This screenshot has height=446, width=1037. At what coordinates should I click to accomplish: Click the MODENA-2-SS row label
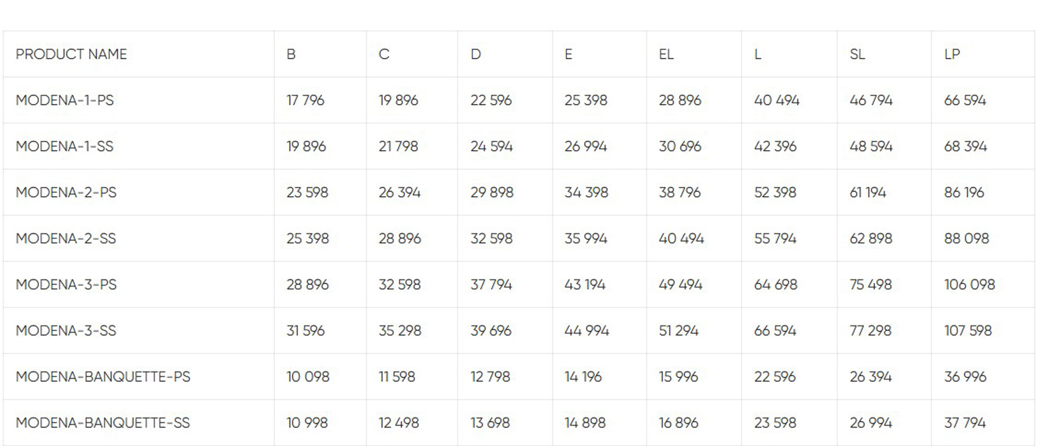point(66,239)
